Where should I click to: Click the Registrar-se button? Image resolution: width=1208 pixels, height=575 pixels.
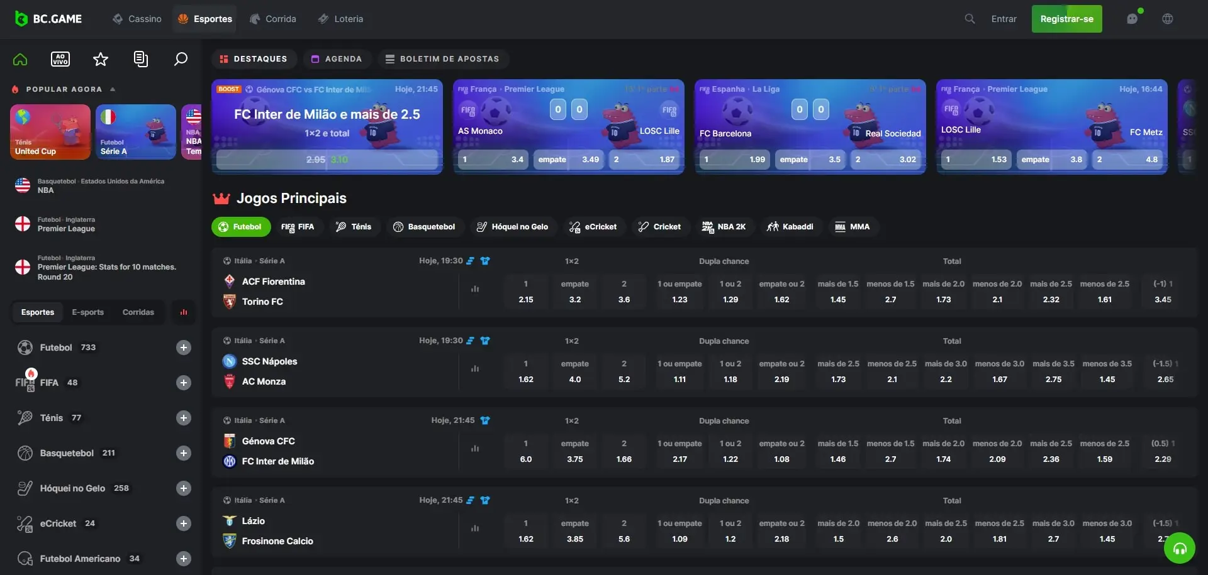tap(1066, 19)
